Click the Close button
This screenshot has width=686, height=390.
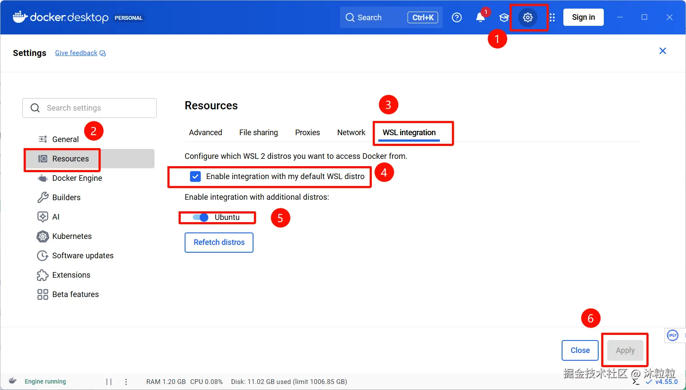point(580,350)
